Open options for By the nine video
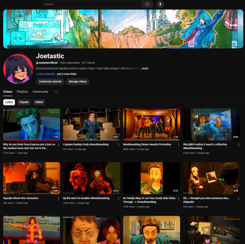The height and width of the screenshot is (244, 245). (118, 199)
